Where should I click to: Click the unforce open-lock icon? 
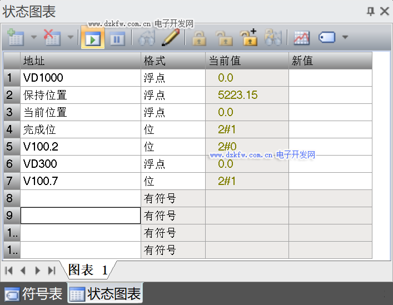click(x=223, y=38)
